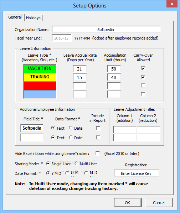This screenshot has width=180, height=213.
Task: Edit TRAINING accumulation limit 40
Action: (114, 77)
